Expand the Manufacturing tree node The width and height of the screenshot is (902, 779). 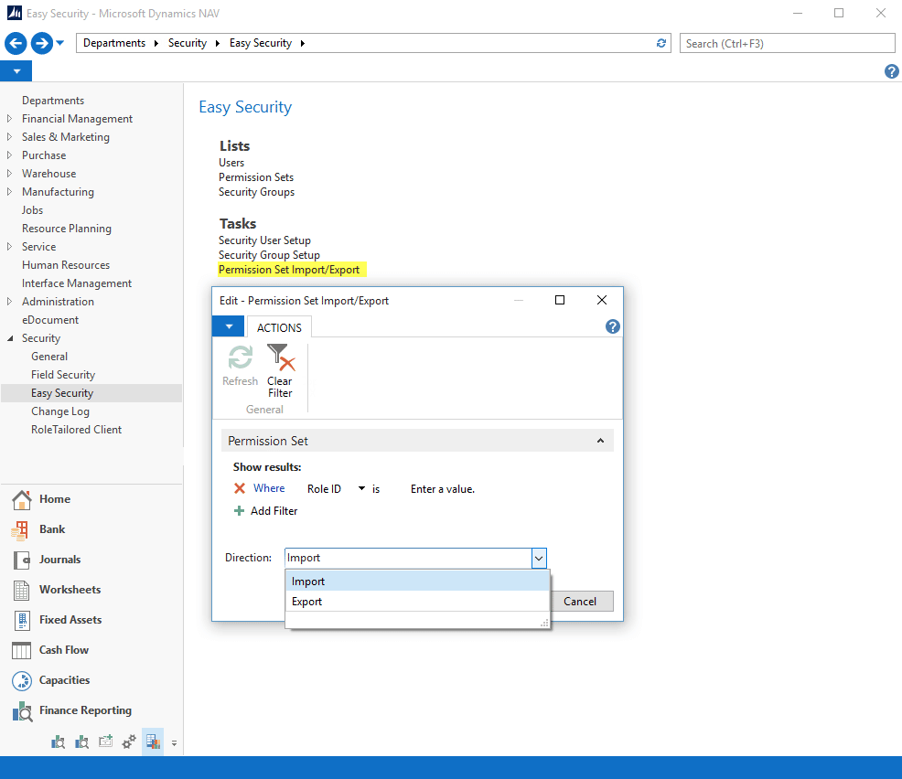(x=9, y=191)
